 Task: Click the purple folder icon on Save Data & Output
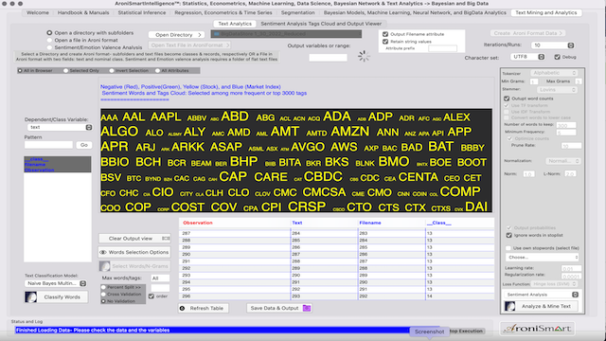[x=307, y=308]
